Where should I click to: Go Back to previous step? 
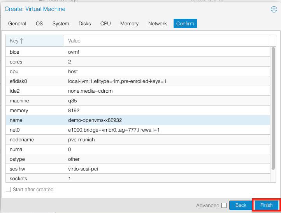(x=241, y=205)
